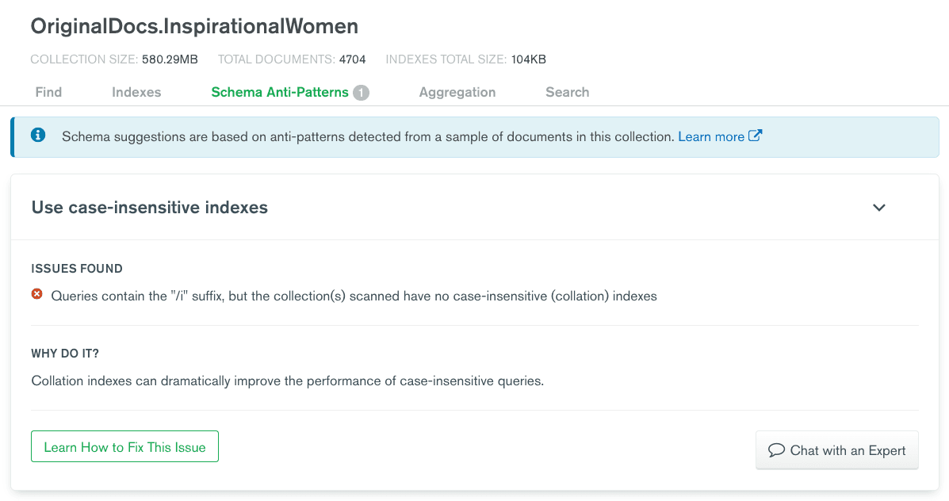
Task: Click the 104KB indexes total size value
Action: [528, 59]
